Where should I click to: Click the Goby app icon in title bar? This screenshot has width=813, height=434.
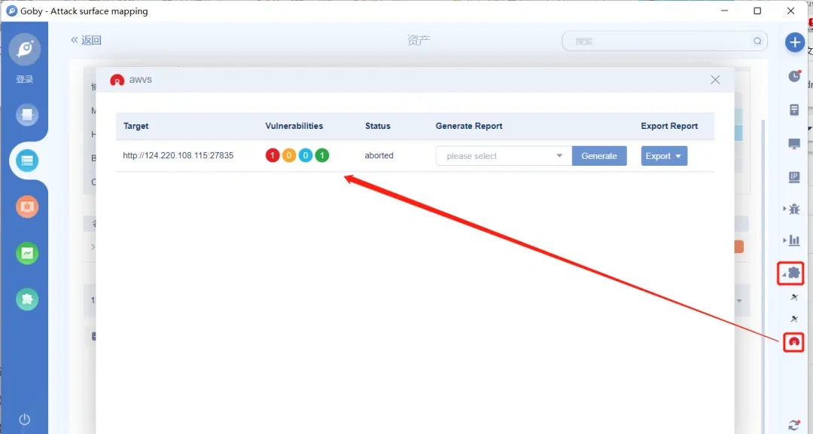point(11,11)
